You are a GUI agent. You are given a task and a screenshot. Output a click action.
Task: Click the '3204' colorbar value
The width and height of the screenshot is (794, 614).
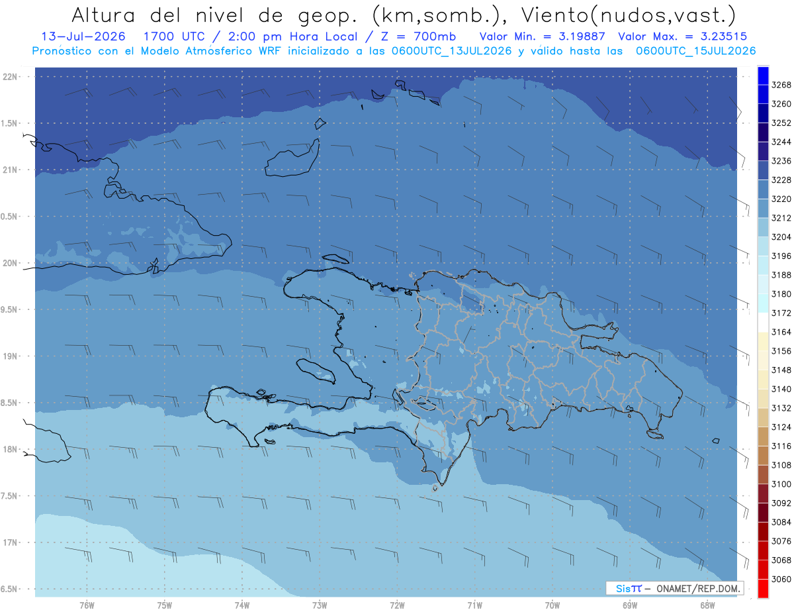pos(781,237)
